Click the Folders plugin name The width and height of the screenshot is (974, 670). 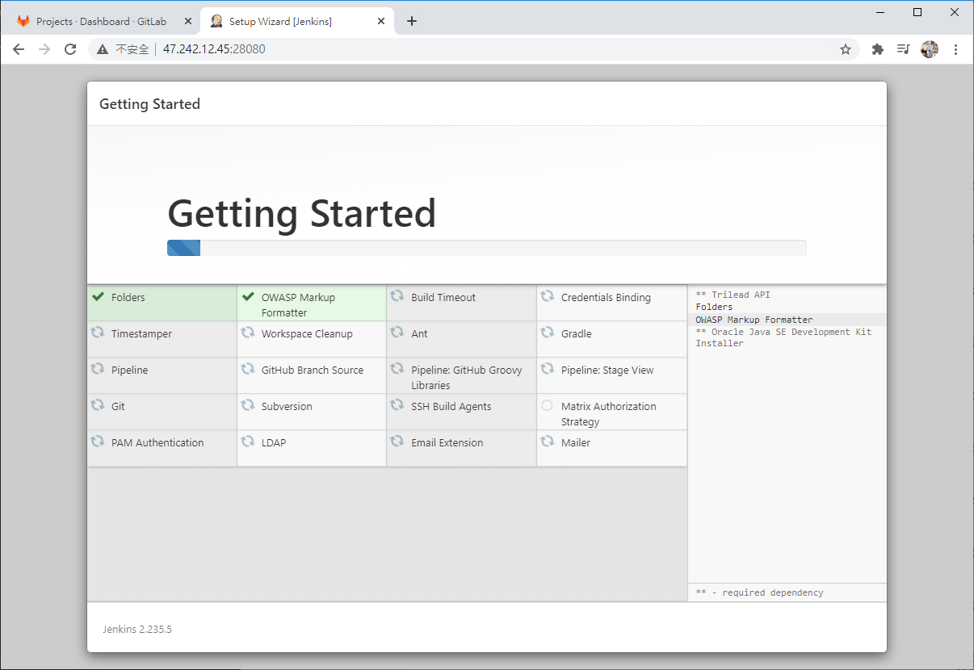[128, 297]
